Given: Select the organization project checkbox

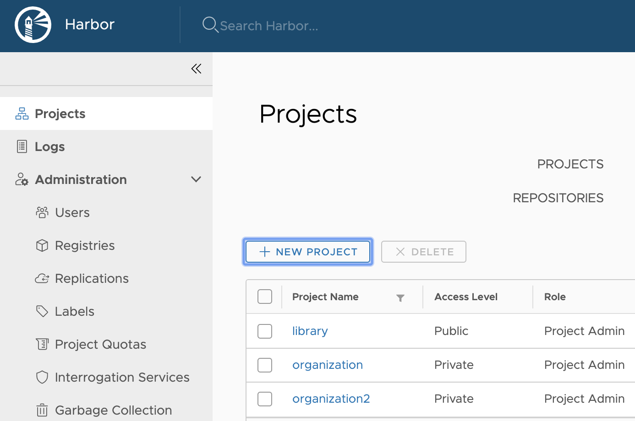Looking at the screenshot, I should [265, 365].
